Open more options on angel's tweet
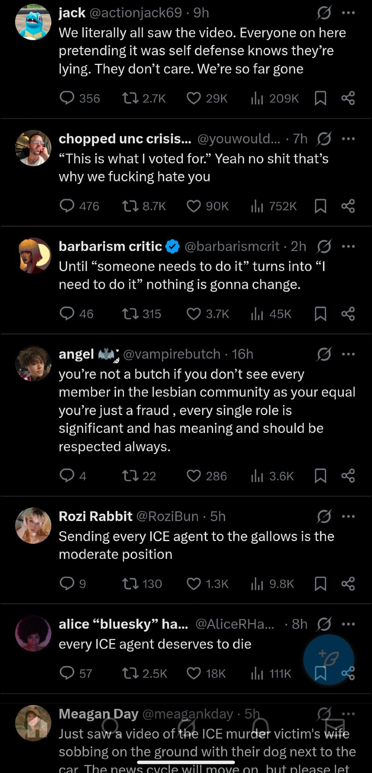 (x=348, y=354)
